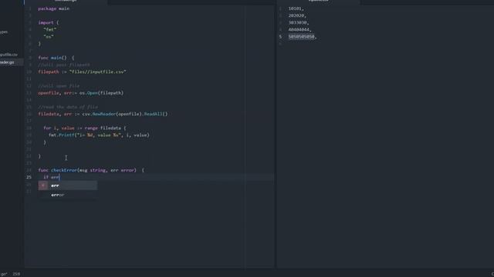Click line number 25 in the gutter
The image size is (494, 277).
29,177
